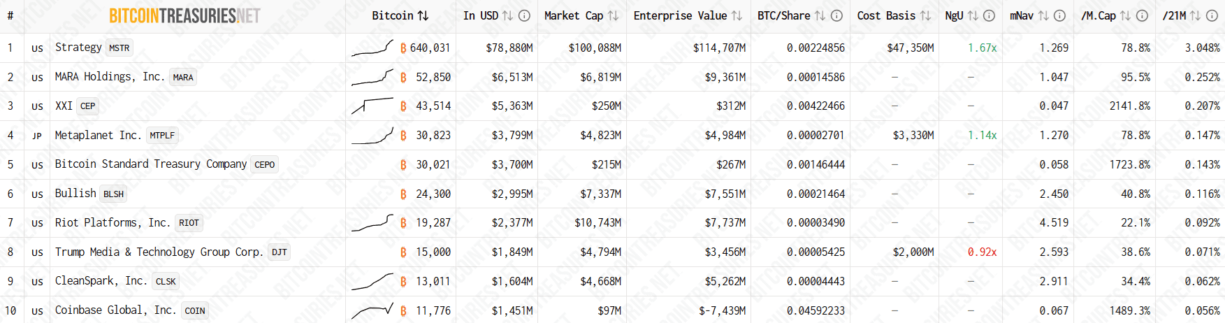The image size is (1225, 323).
Task: Click the info icon beside BTC/Share
Action: [x=836, y=15]
